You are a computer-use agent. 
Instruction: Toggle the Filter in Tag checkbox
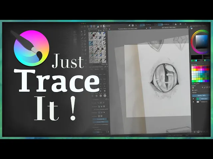point(104,64)
